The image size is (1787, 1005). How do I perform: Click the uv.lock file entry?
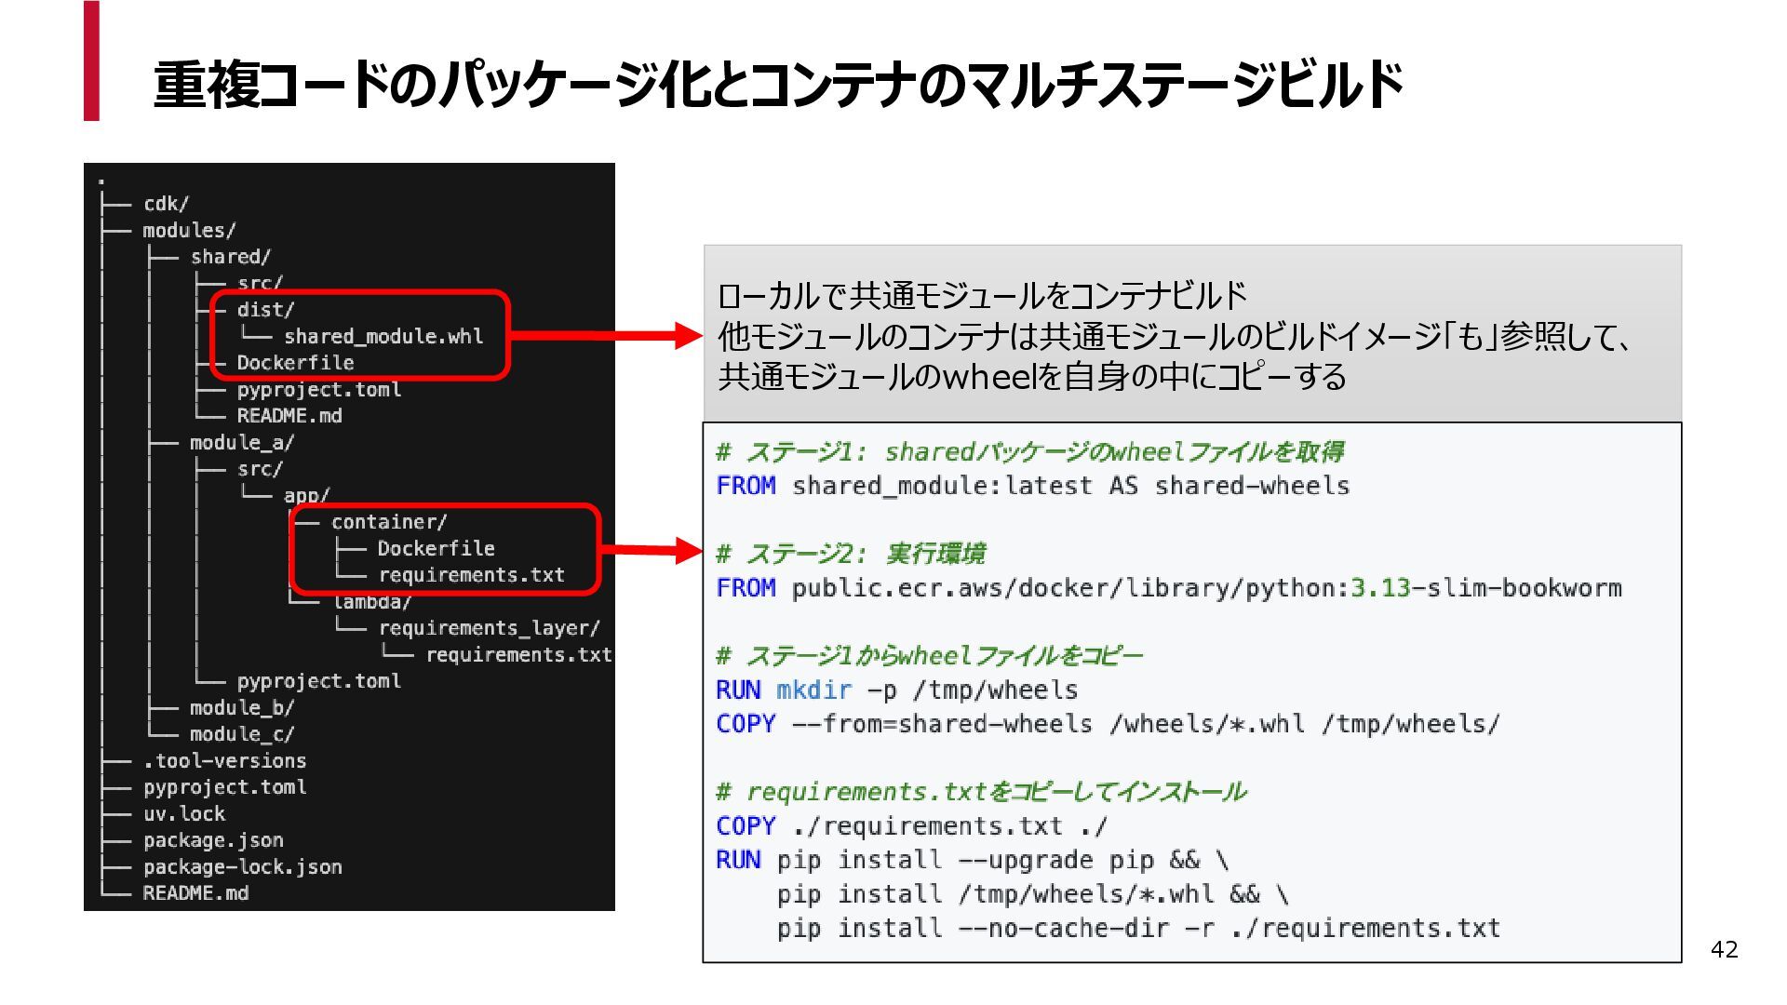pyautogui.click(x=183, y=814)
